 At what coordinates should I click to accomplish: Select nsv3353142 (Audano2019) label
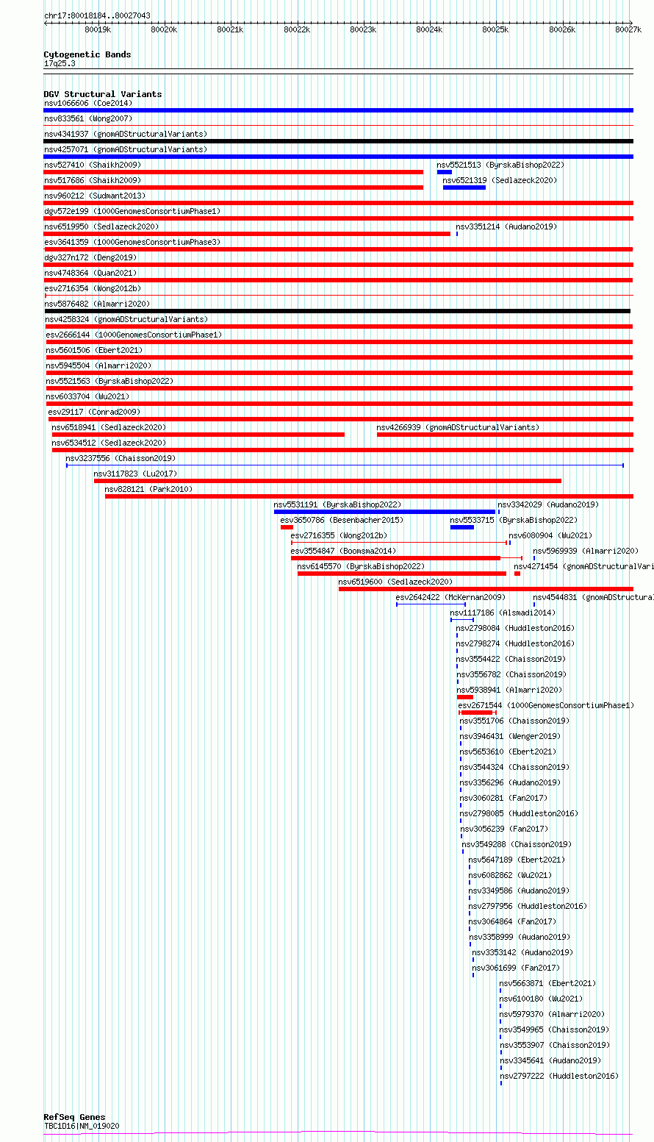coord(523,952)
